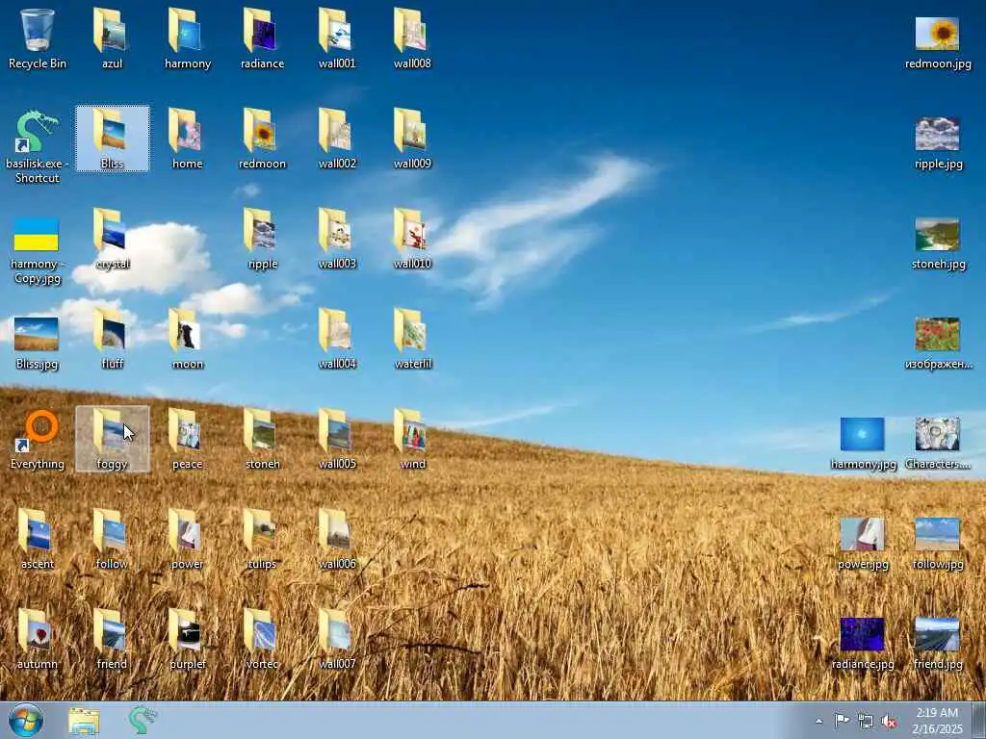Select the power folder
The height and width of the screenshot is (739, 986).
point(188,539)
